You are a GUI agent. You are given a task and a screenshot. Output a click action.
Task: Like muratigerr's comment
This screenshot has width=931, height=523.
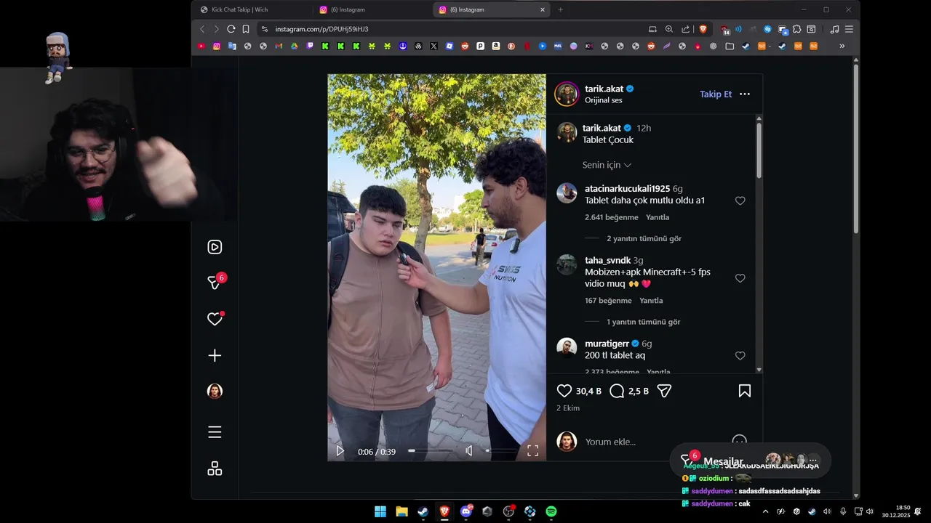point(740,356)
